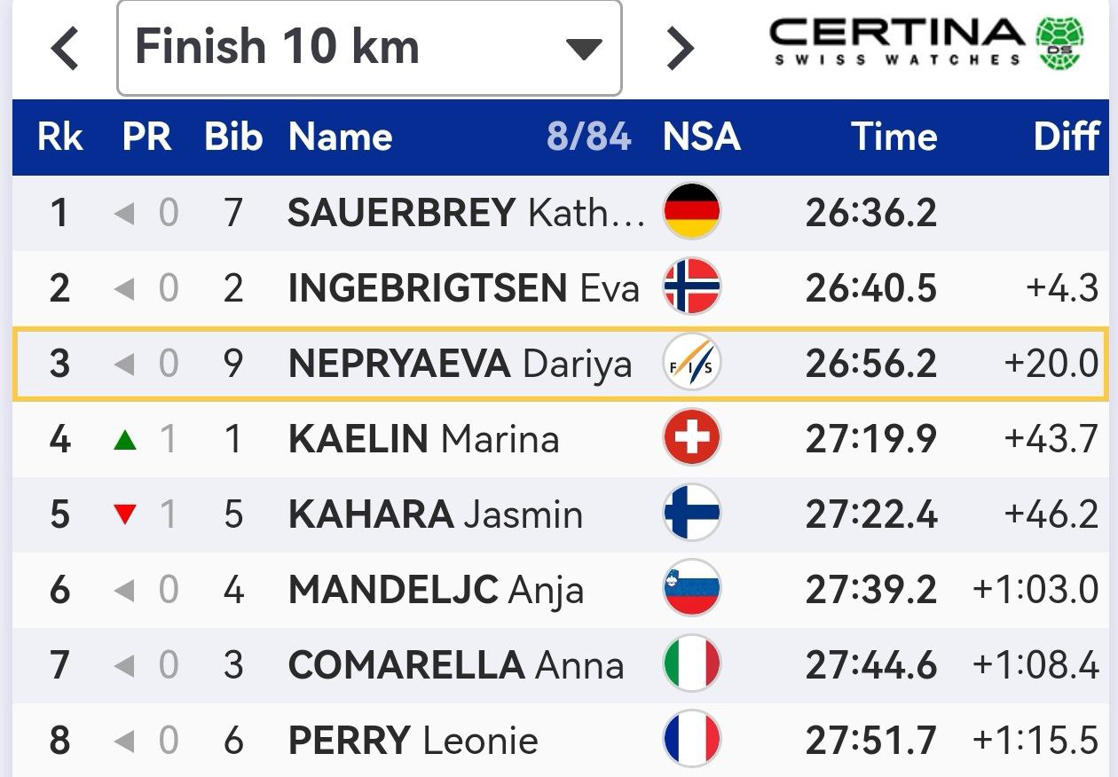1118x777 pixels.
Task: Click the French flag next to Perry
Action: tap(691, 740)
